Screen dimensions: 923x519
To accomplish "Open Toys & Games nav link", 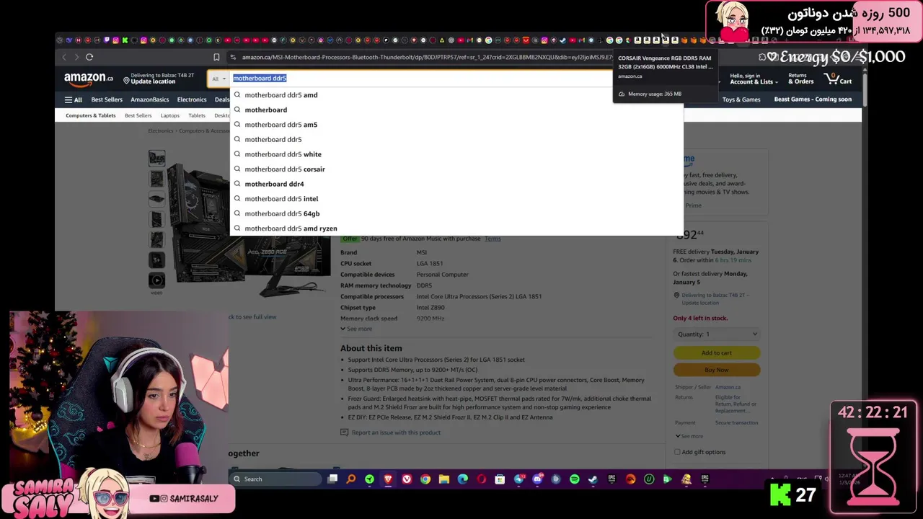I will tap(741, 99).
